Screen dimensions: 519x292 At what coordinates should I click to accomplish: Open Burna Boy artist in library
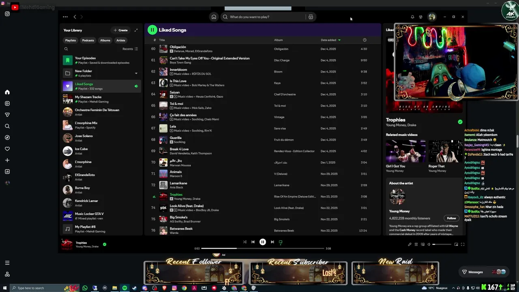[x=101, y=190]
